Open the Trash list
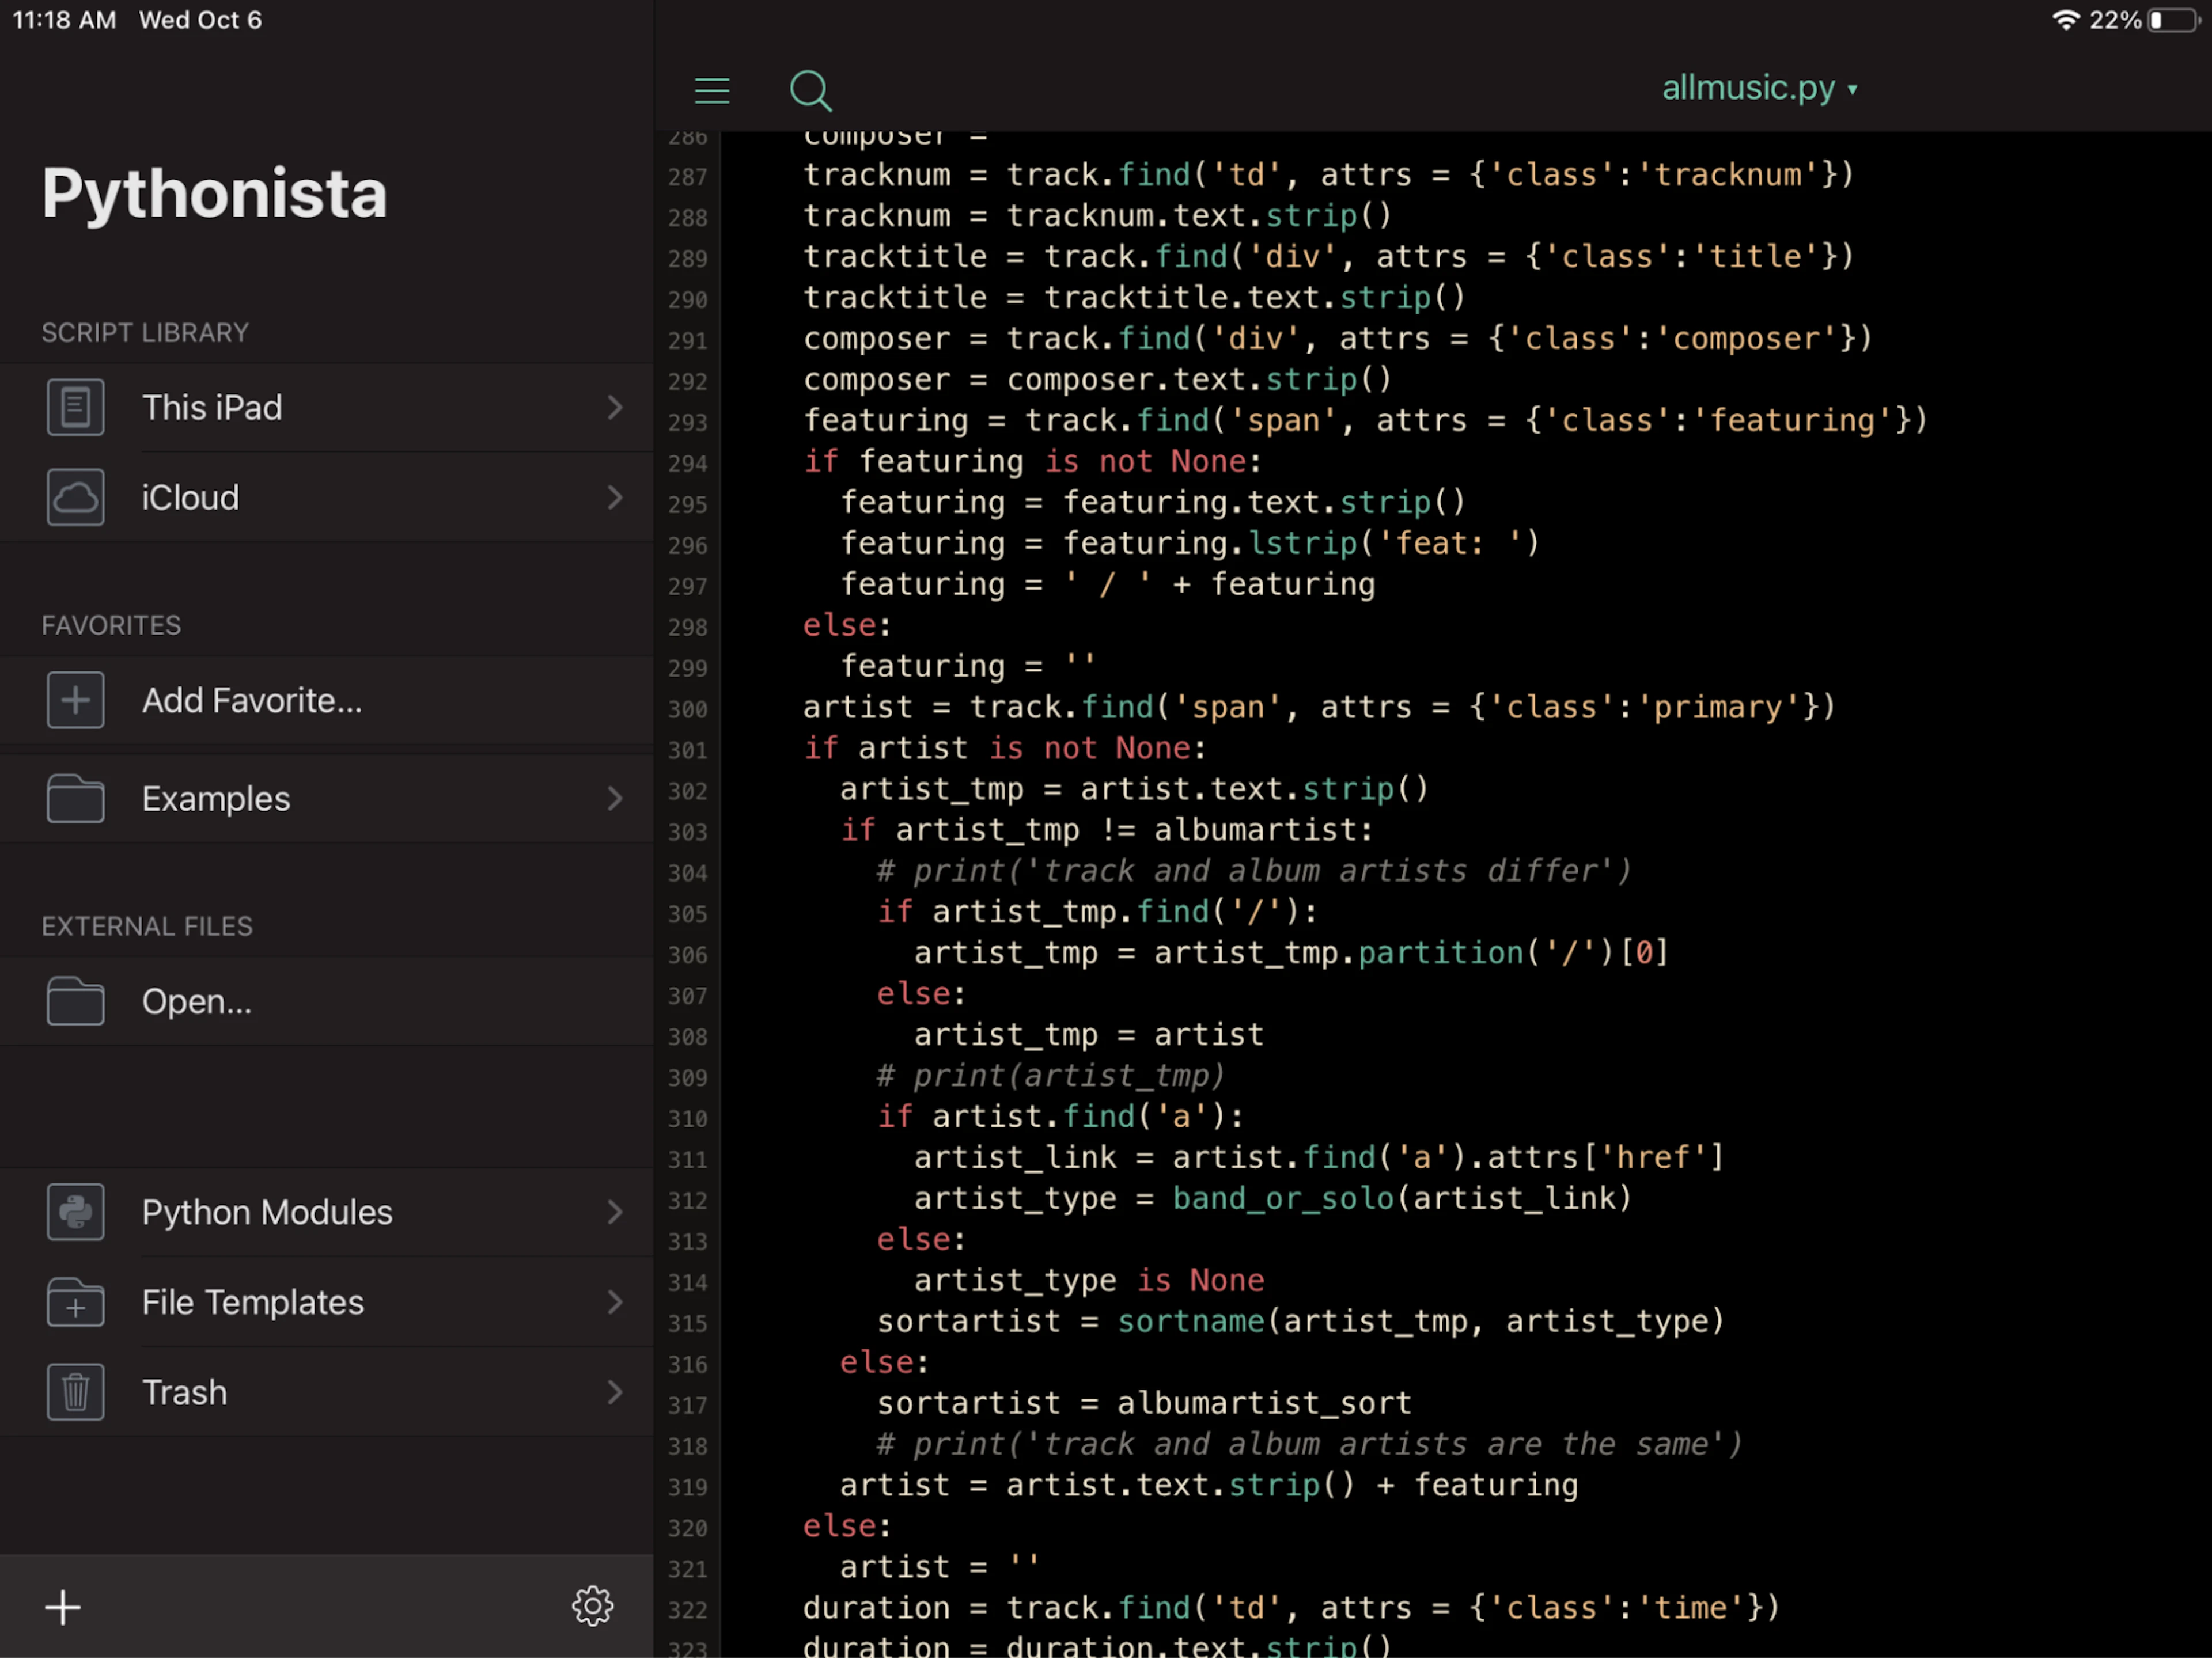The image size is (2212, 1659). (x=327, y=1392)
